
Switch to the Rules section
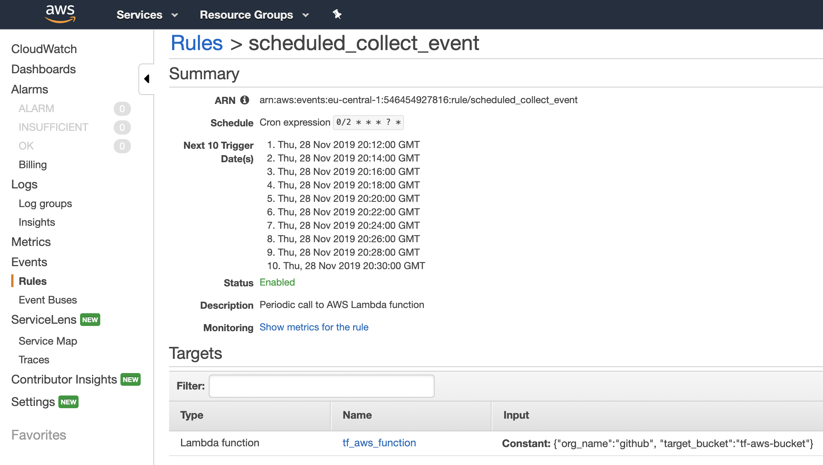[x=32, y=281]
